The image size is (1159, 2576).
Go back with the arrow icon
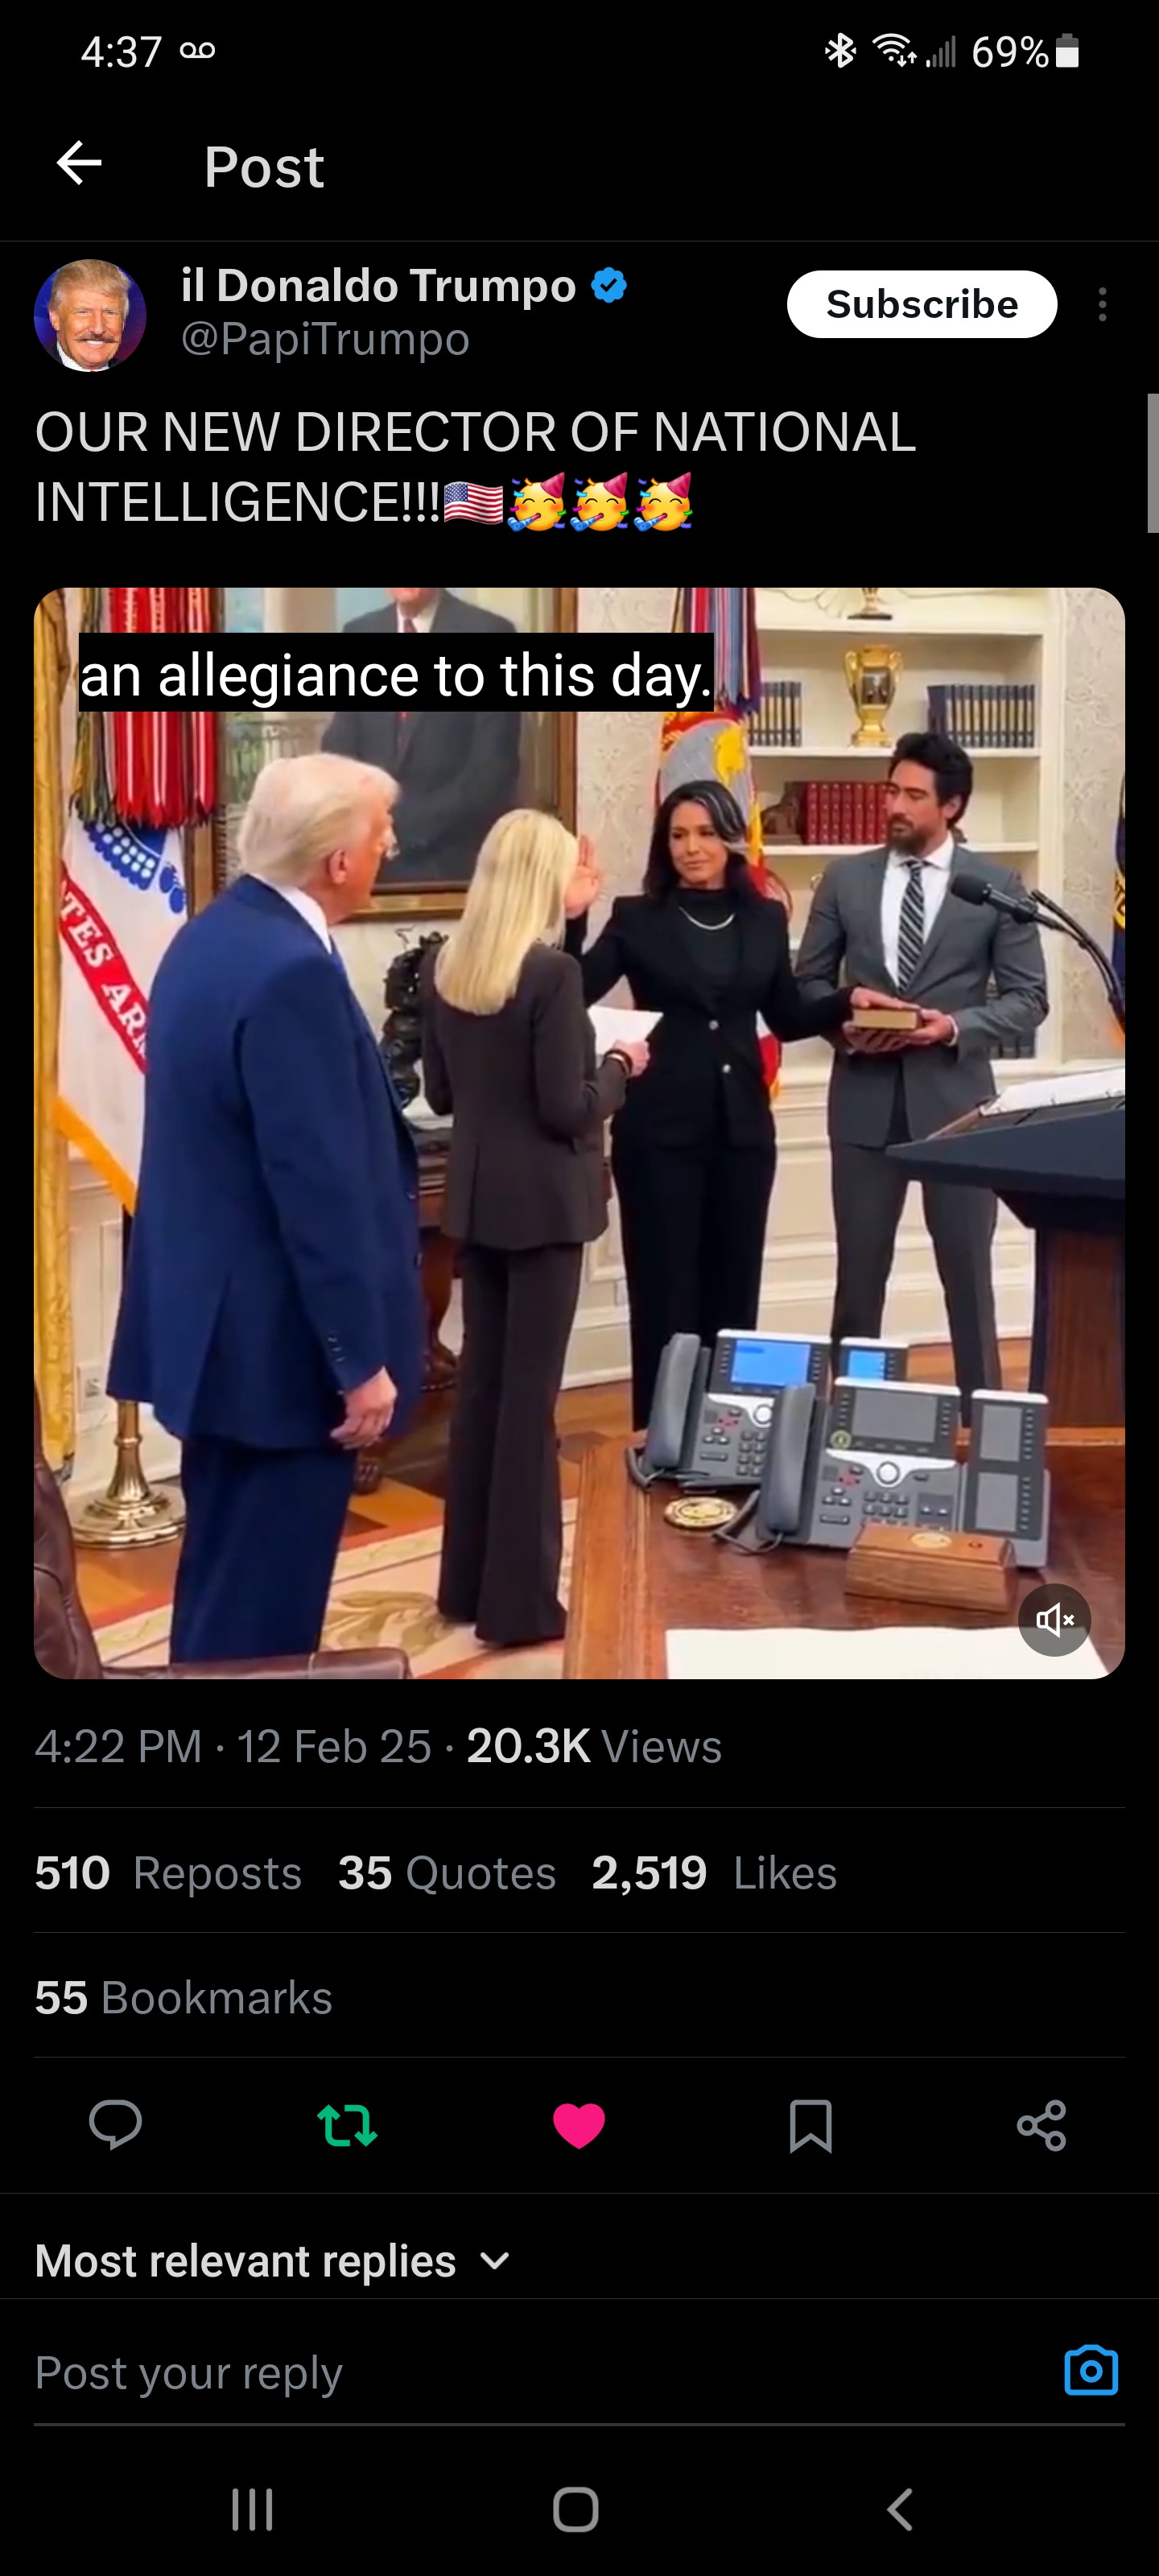point(79,163)
